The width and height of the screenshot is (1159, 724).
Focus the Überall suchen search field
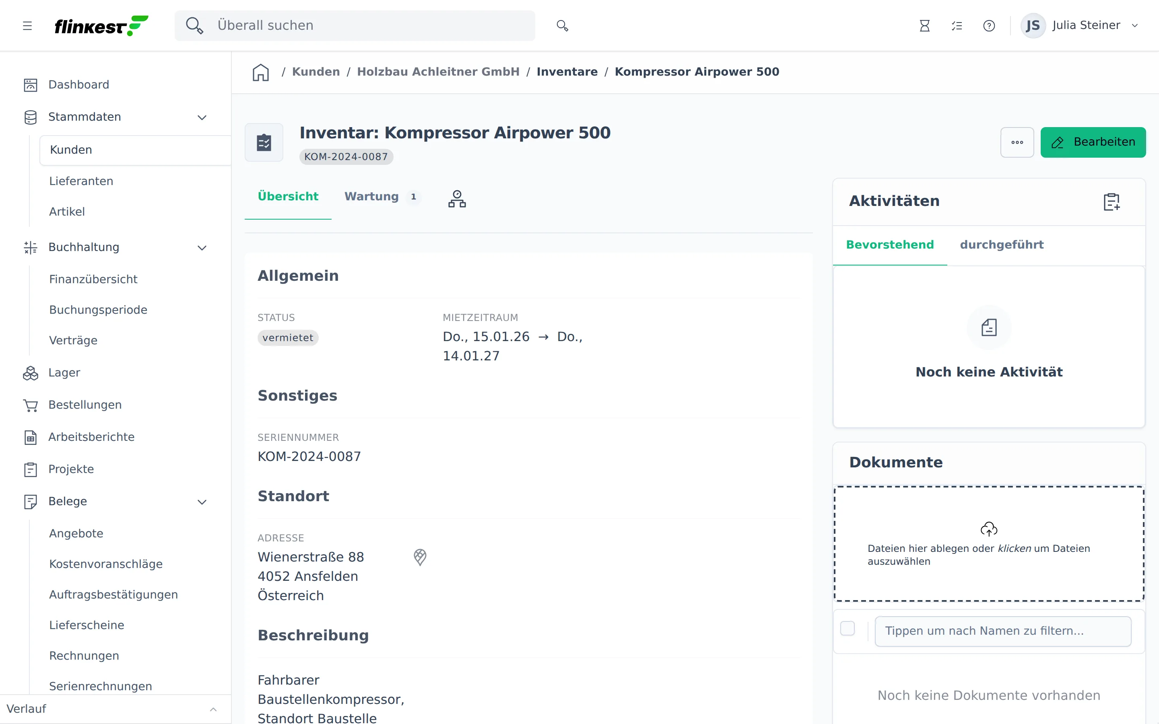(x=355, y=26)
